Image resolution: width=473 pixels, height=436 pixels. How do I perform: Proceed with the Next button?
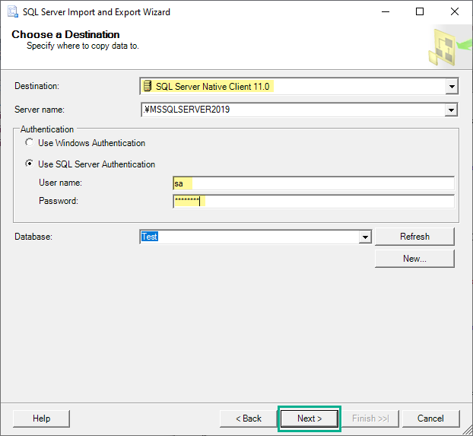[x=310, y=418]
